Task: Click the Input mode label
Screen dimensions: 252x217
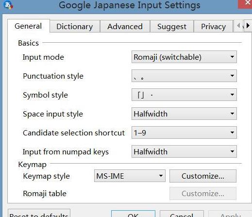Action: pyautogui.click(x=43, y=57)
